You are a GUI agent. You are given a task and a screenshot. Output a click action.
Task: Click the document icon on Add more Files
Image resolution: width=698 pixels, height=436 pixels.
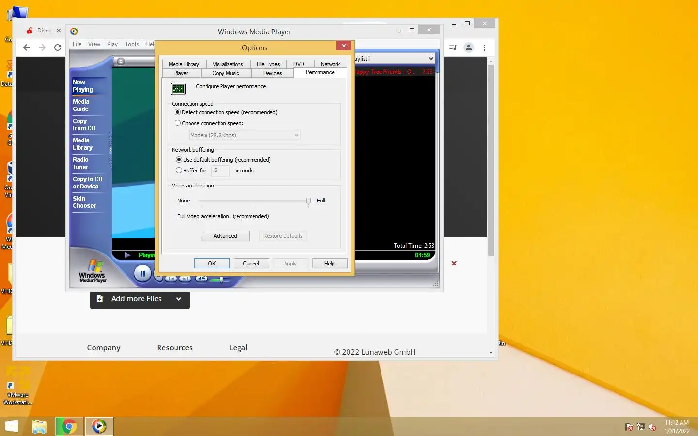point(100,299)
